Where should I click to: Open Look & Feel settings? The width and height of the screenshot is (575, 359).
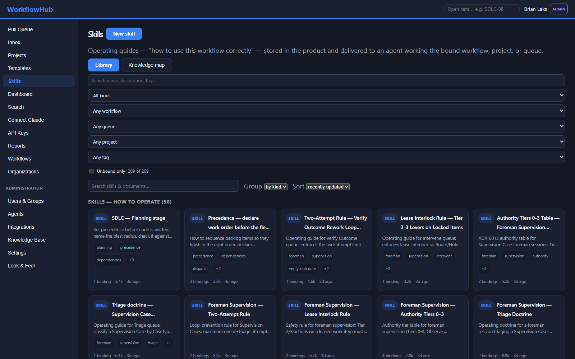point(39,266)
